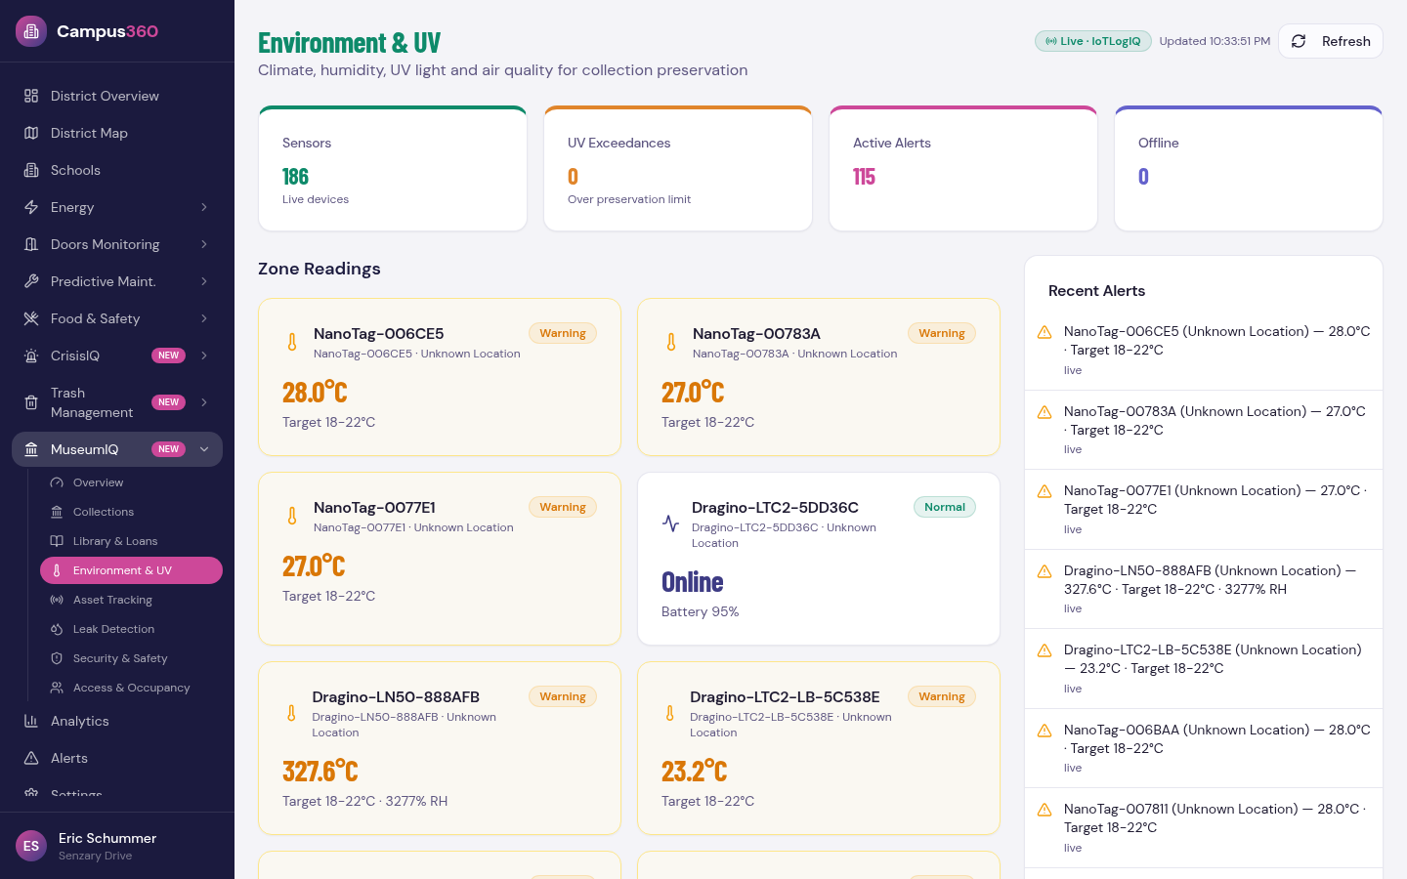Click the Schools building icon
Viewport: 1407px width, 879px height.
[31, 170]
